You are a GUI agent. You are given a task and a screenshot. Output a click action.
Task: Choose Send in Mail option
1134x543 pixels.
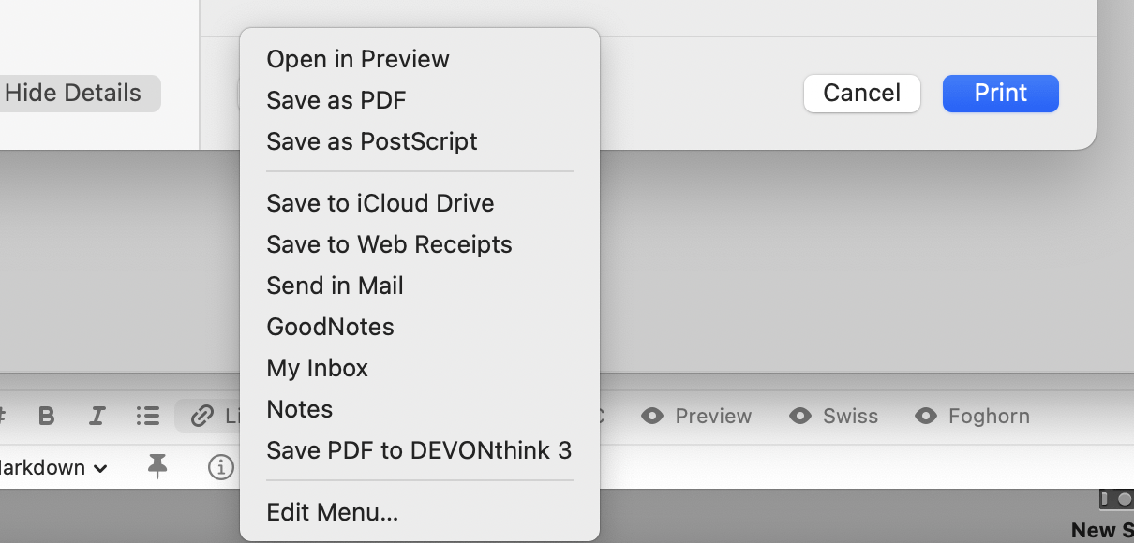(335, 286)
